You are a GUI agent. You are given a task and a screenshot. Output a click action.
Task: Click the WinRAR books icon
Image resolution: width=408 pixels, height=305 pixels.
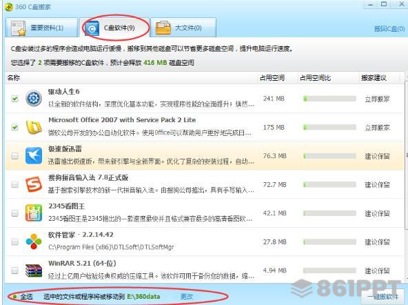tap(34, 270)
